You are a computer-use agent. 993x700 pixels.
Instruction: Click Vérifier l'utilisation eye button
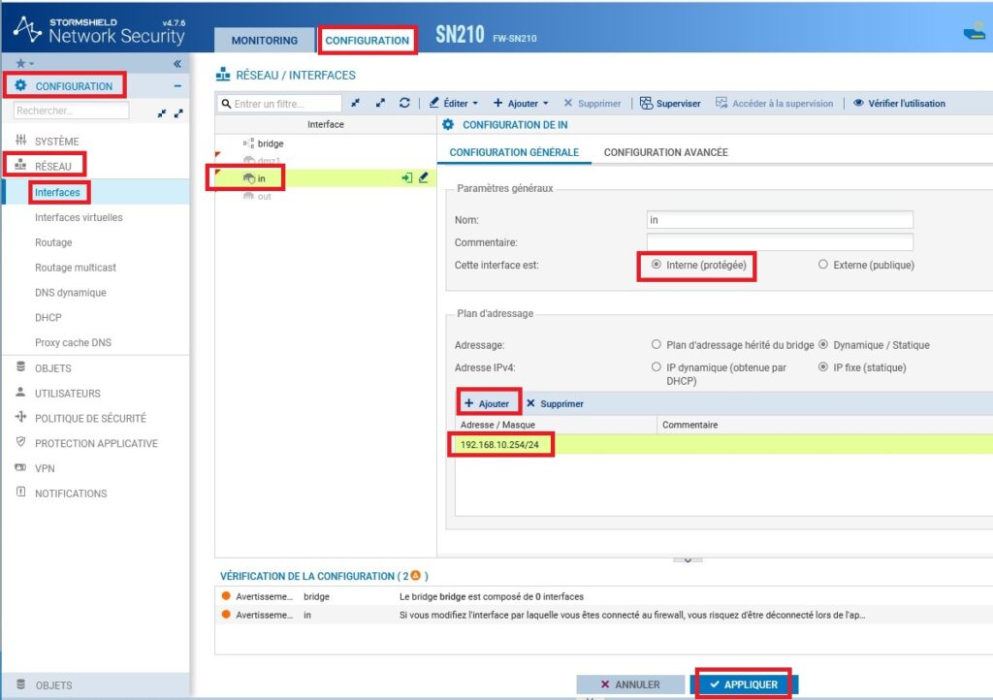(899, 103)
